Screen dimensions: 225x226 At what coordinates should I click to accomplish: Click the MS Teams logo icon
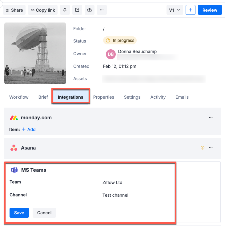(x=14, y=170)
